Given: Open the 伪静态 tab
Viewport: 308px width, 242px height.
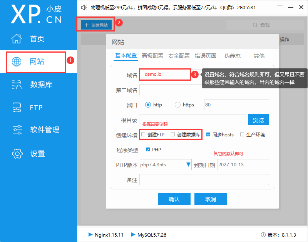Looking at the screenshot, I should click(232, 56).
